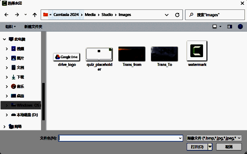Select the Trans_from image file
This screenshot has height=154, width=247.
(132, 55)
